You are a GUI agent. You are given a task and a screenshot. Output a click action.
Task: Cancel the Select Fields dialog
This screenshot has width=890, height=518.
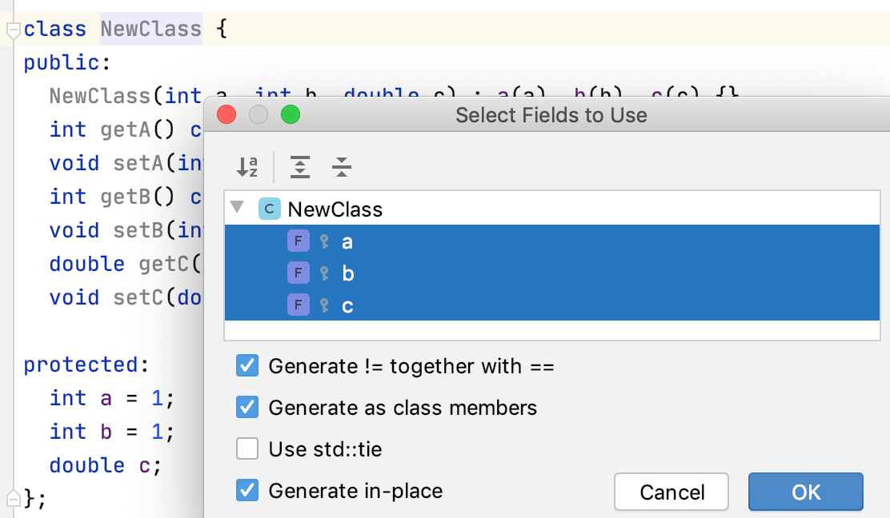[671, 492]
